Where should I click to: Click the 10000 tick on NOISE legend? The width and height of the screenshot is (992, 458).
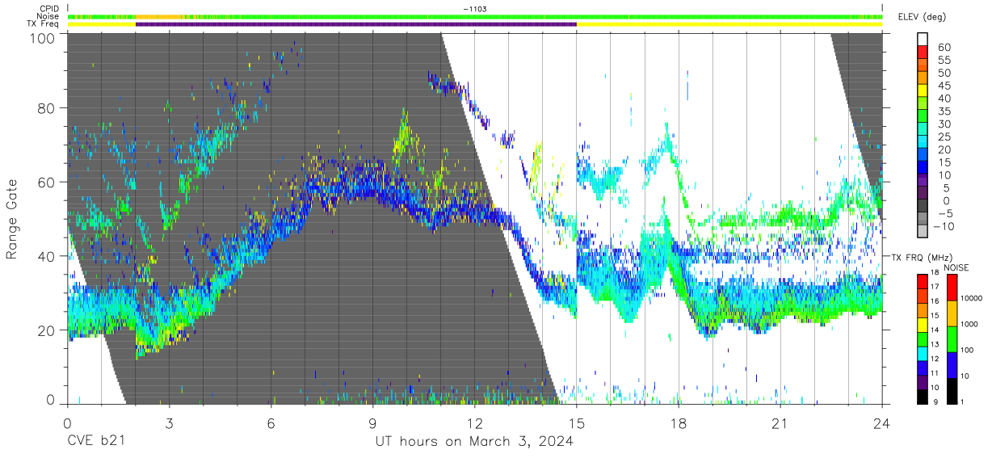972,298
